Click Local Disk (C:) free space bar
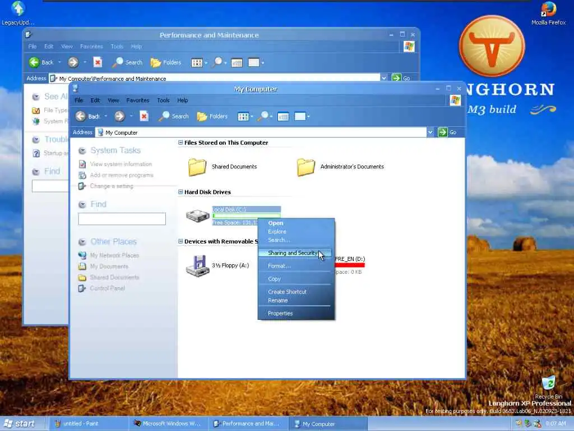This screenshot has width=574, height=431. [x=247, y=216]
